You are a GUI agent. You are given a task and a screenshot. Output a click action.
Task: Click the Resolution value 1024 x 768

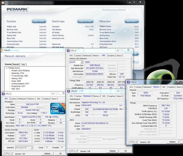coord(89,27)
